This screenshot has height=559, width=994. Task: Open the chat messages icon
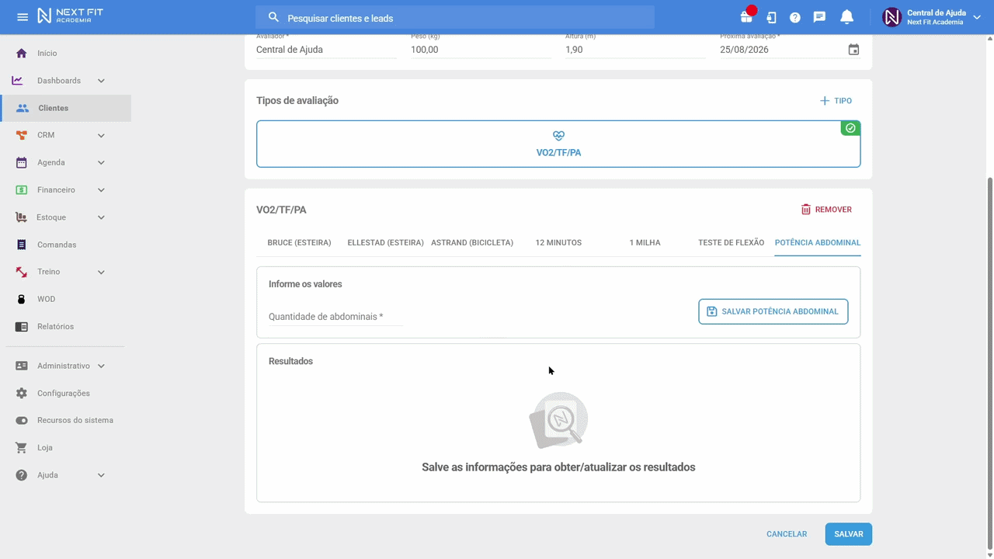click(819, 17)
